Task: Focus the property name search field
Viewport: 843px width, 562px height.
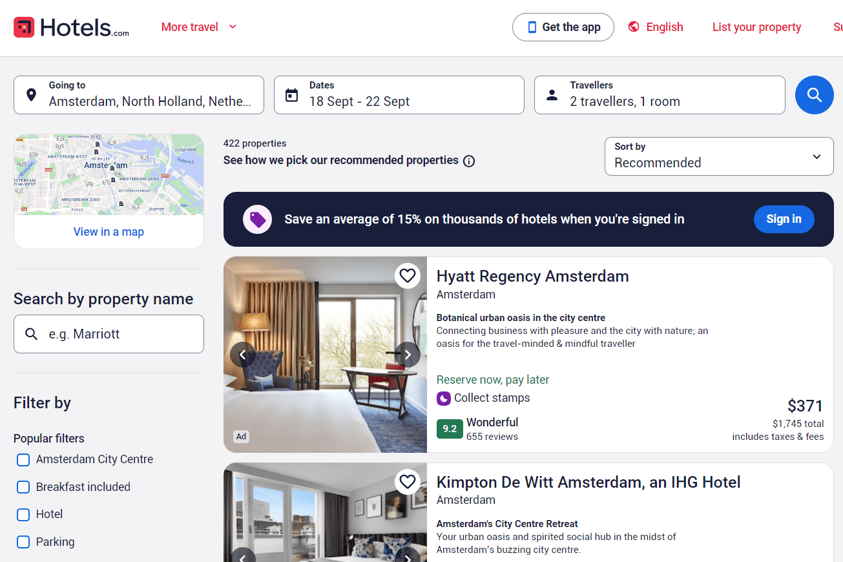Action: pos(109,334)
